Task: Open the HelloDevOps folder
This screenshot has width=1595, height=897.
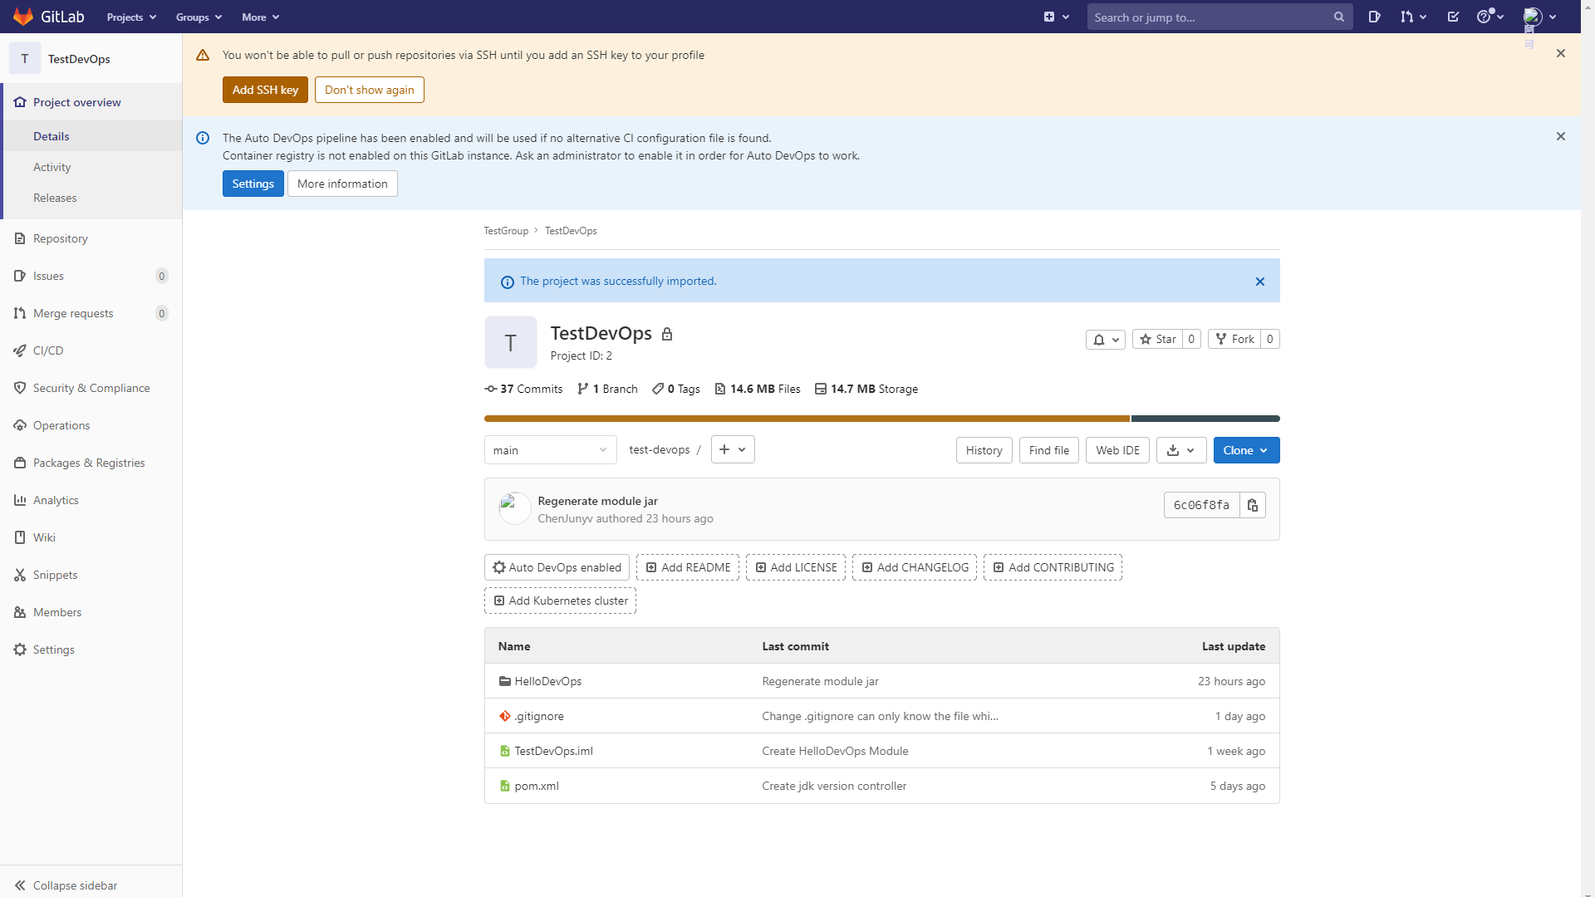Action: [548, 681]
